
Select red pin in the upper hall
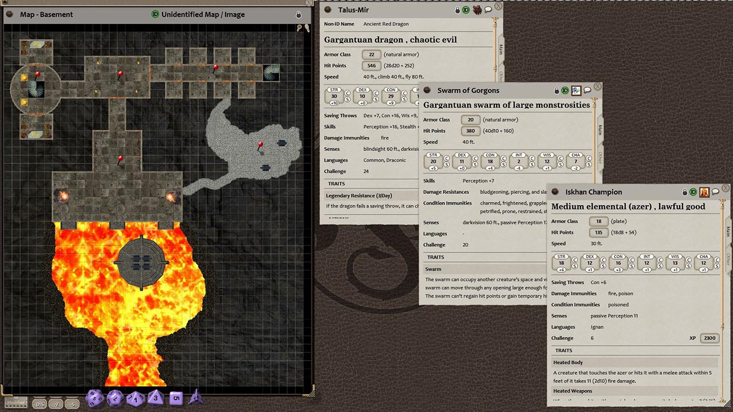(x=120, y=74)
